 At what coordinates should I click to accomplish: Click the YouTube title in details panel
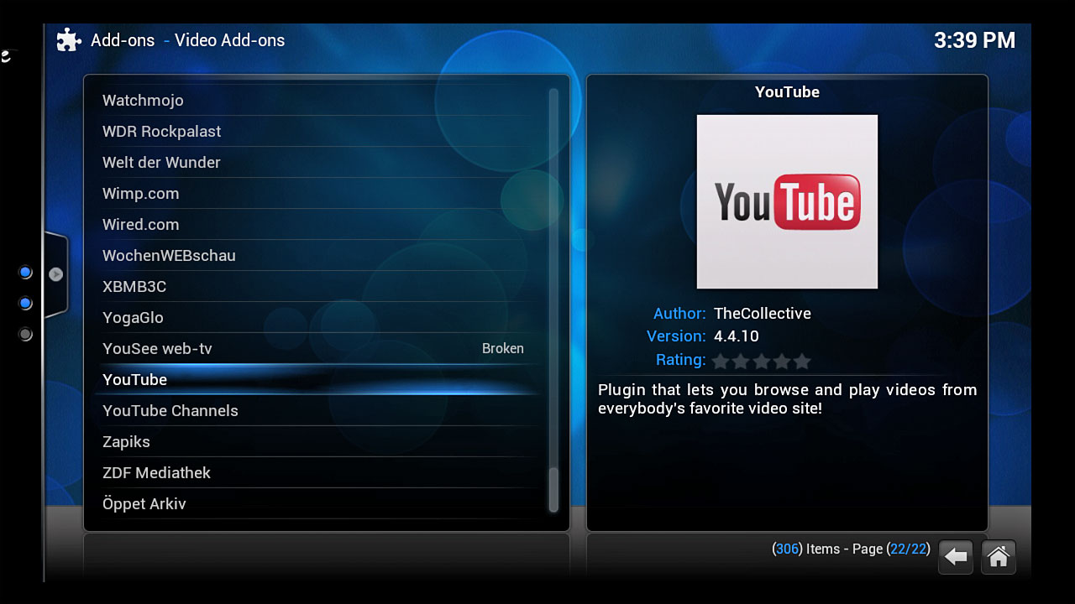pos(787,91)
